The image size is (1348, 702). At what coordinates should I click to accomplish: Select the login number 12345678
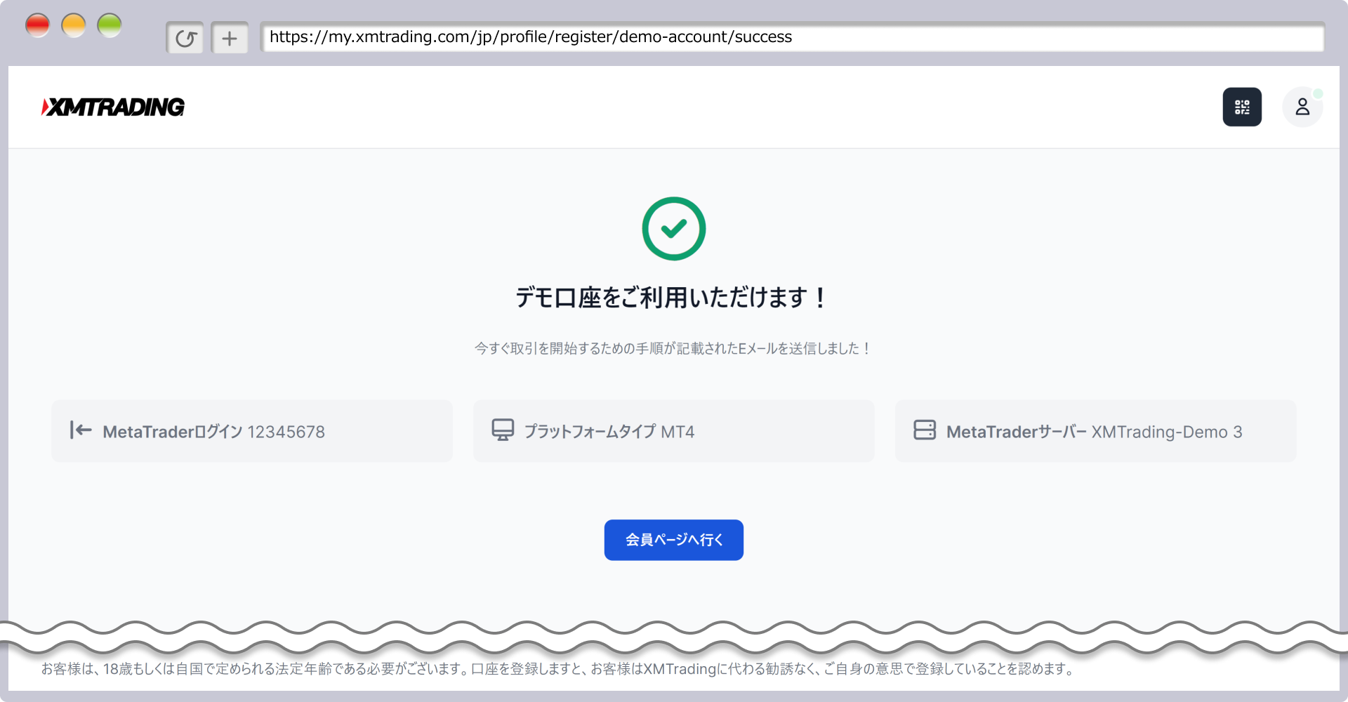(x=286, y=432)
